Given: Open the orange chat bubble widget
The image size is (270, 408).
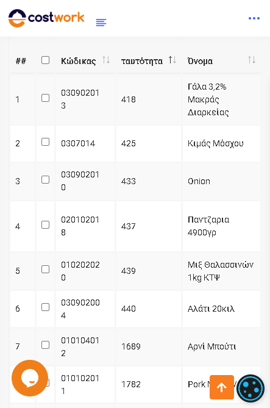Looking at the screenshot, I should [30, 378].
